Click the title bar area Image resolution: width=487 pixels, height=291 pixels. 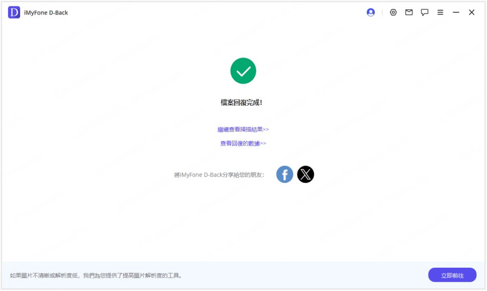pos(222,12)
